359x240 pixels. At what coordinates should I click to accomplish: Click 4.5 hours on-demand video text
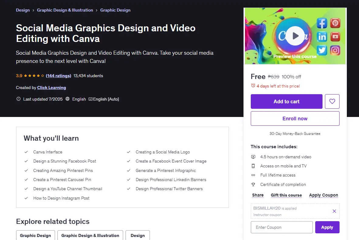(x=286, y=157)
